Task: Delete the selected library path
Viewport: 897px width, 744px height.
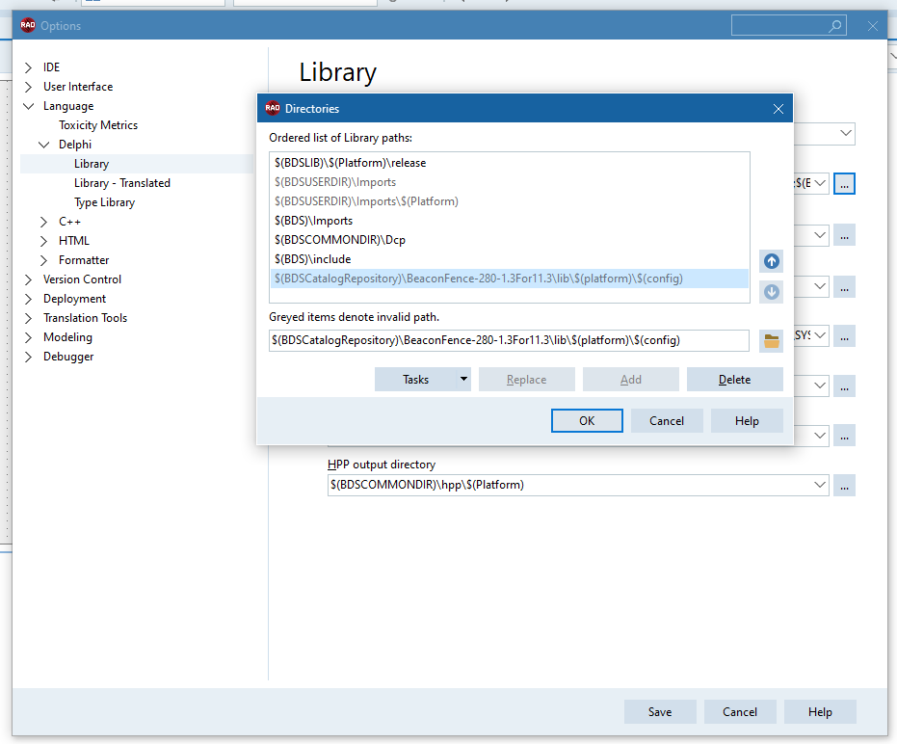Action: click(x=734, y=380)
